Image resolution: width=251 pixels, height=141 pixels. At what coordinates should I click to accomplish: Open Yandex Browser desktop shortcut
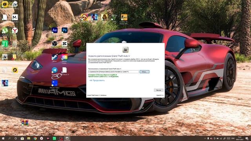(x=15, y=31)
